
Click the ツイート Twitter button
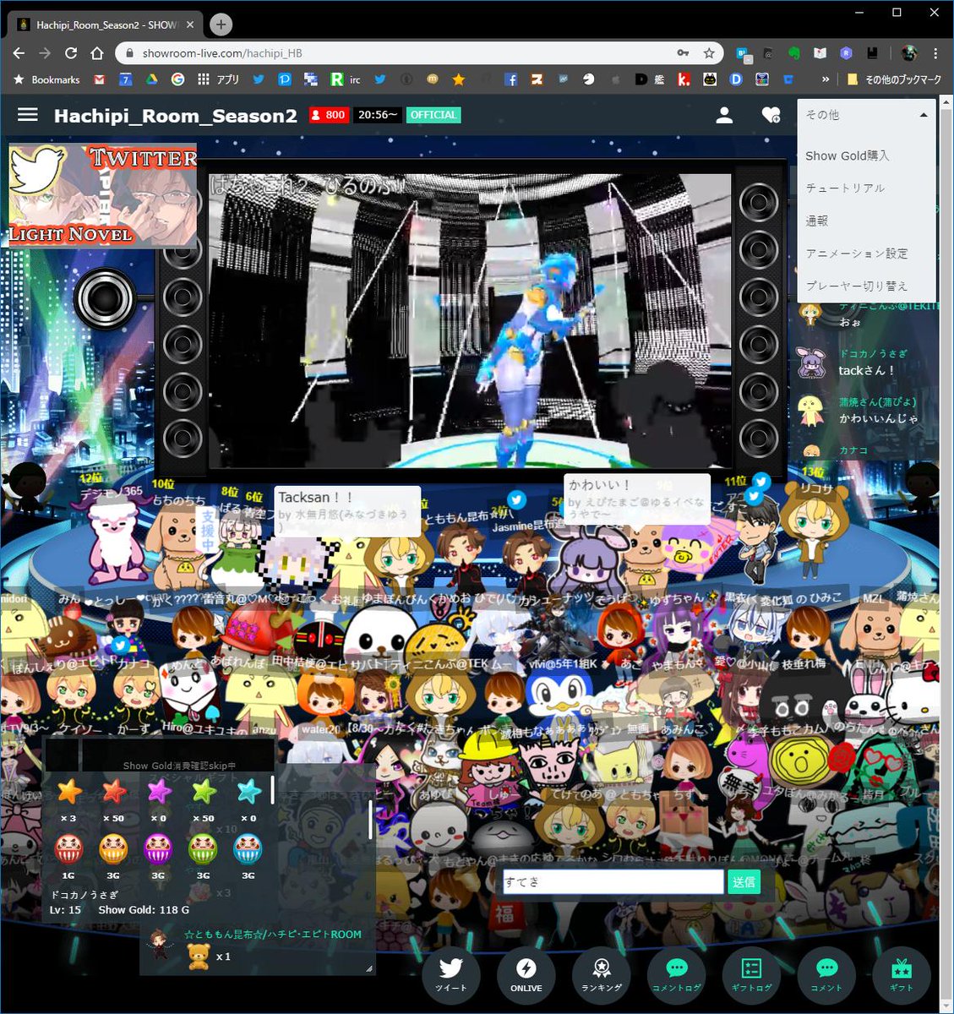point(450,973)
